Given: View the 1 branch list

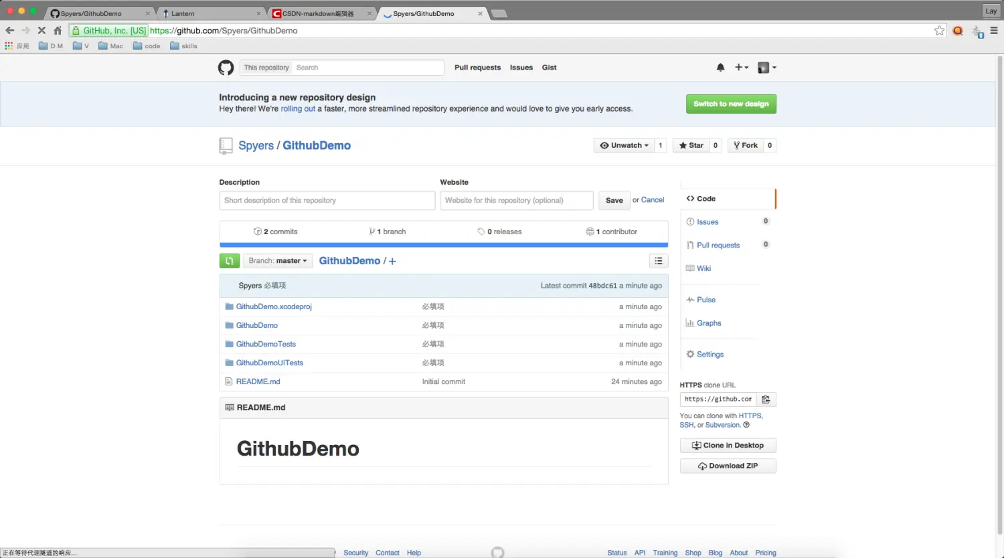Looking at the screenshot, I should click(388, 231).
